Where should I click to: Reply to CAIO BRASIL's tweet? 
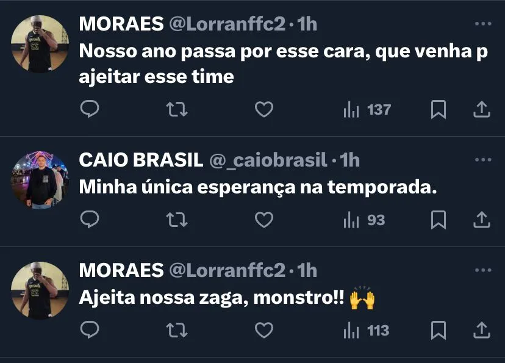point(90,220)
